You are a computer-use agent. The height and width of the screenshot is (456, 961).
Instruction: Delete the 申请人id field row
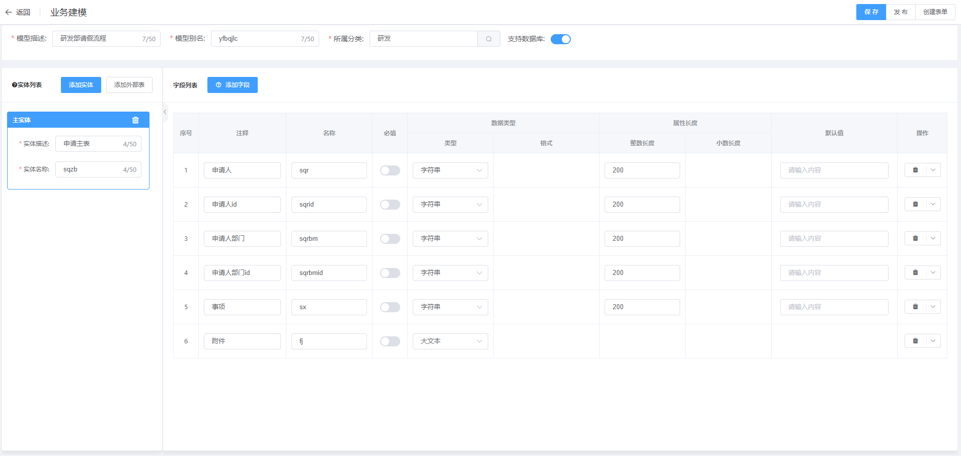[915, 204]
